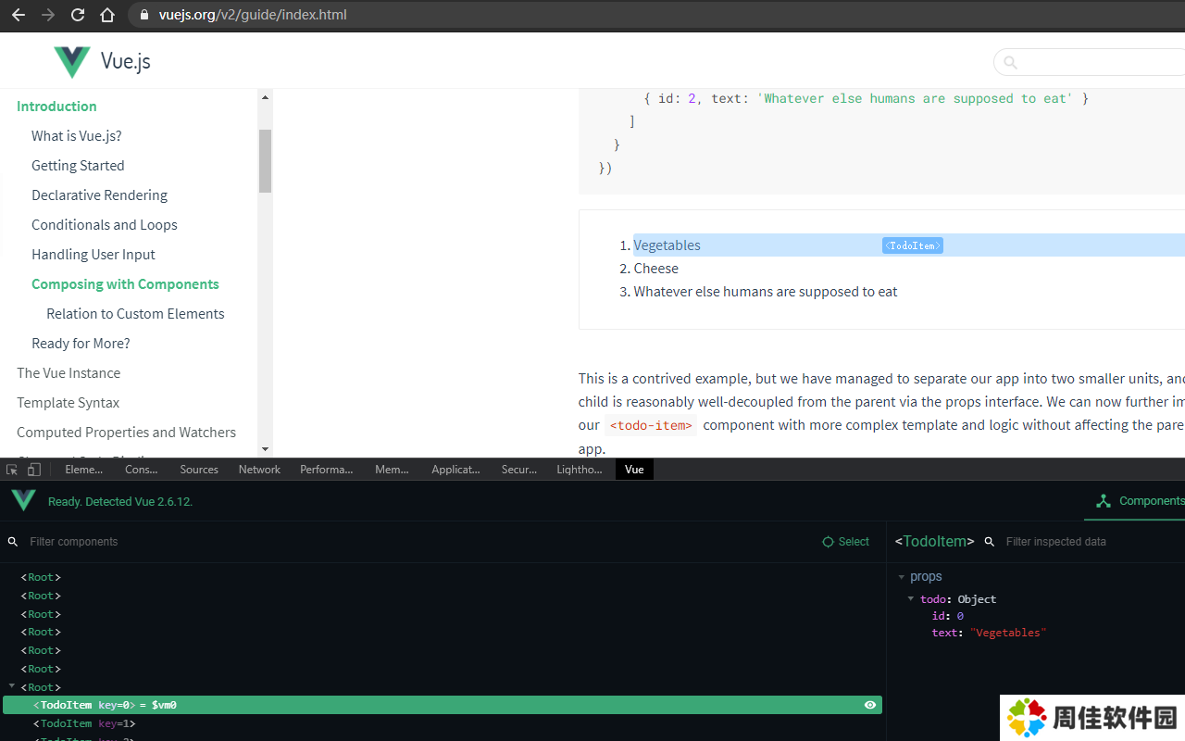Go to The Vue Instance guide page
1185x741 pixels.
(x=69, y=373)
